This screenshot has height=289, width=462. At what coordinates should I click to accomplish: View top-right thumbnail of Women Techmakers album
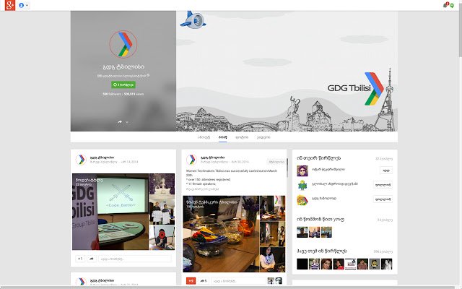coord(273,208)
